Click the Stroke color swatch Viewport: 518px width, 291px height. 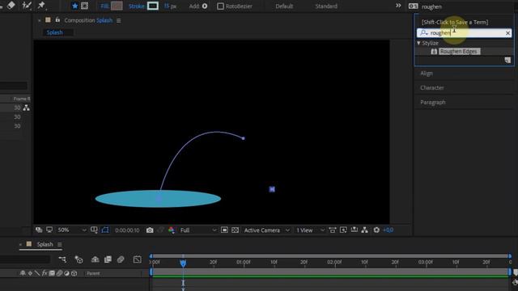coord(153,6)
